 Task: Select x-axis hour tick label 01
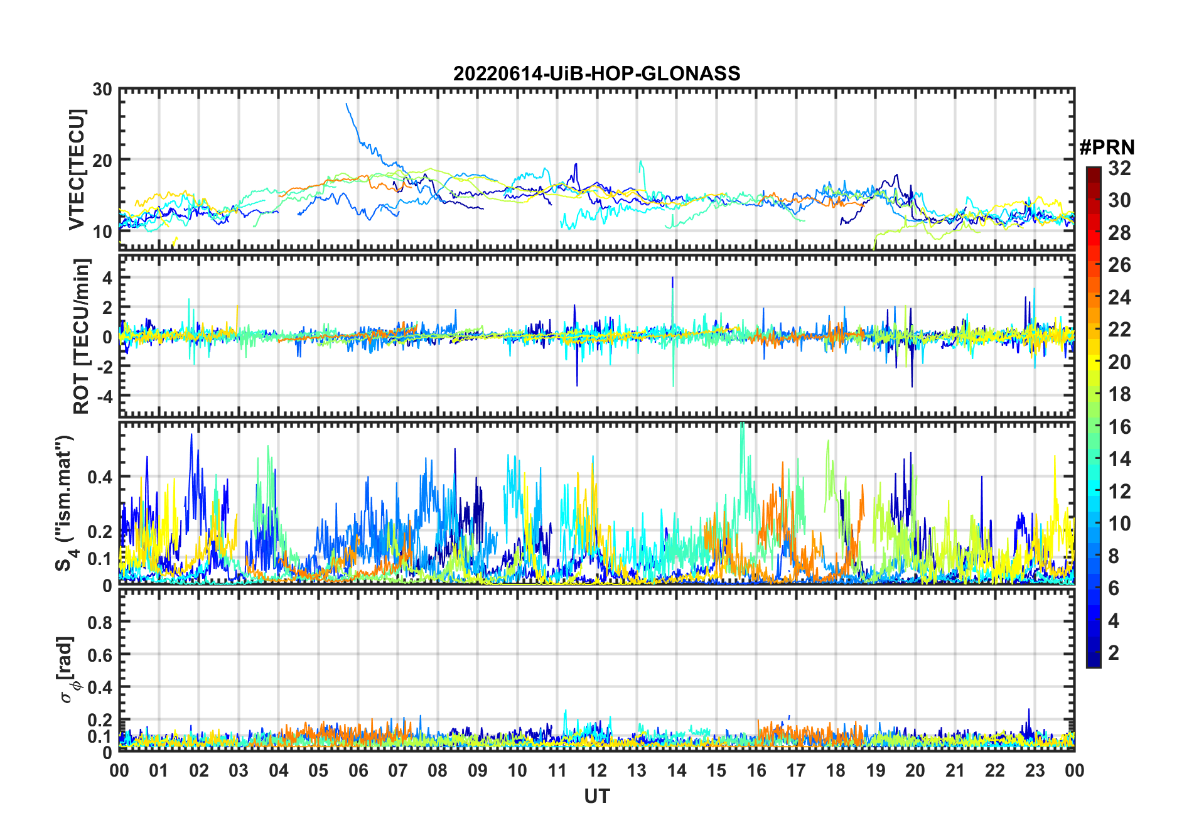click(x=159, y=770)
